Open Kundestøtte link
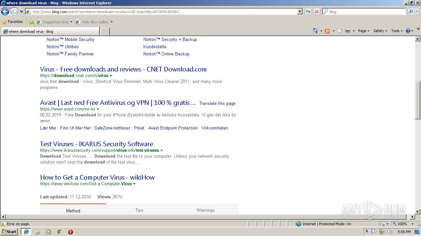Screen dimensions: 421x236 [x=155, y=47]
